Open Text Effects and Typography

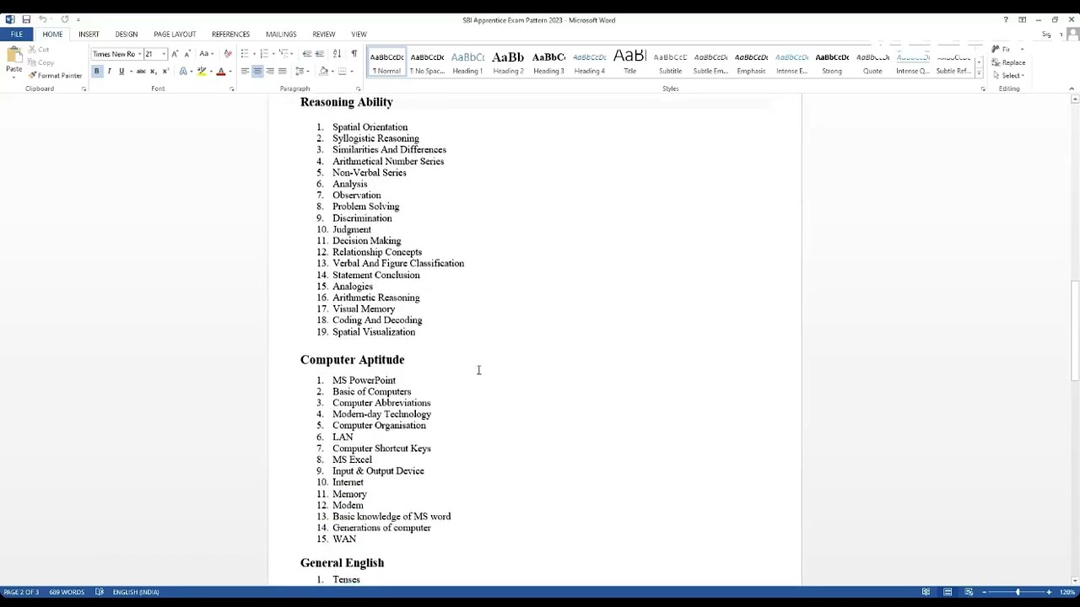click(x=183, y=72)
